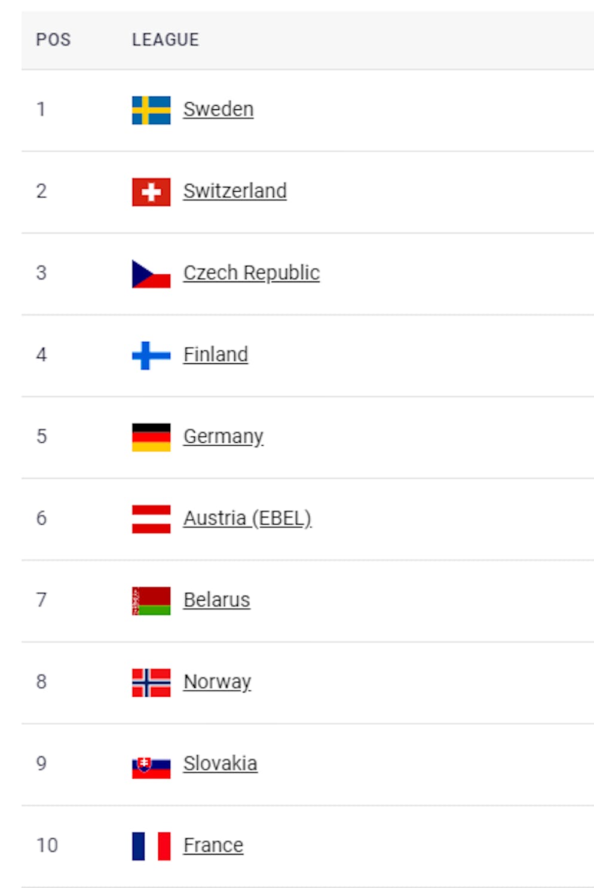Go to the Norway league link
The height and width of the screenshot is (888, 594).
pos(218,682)
